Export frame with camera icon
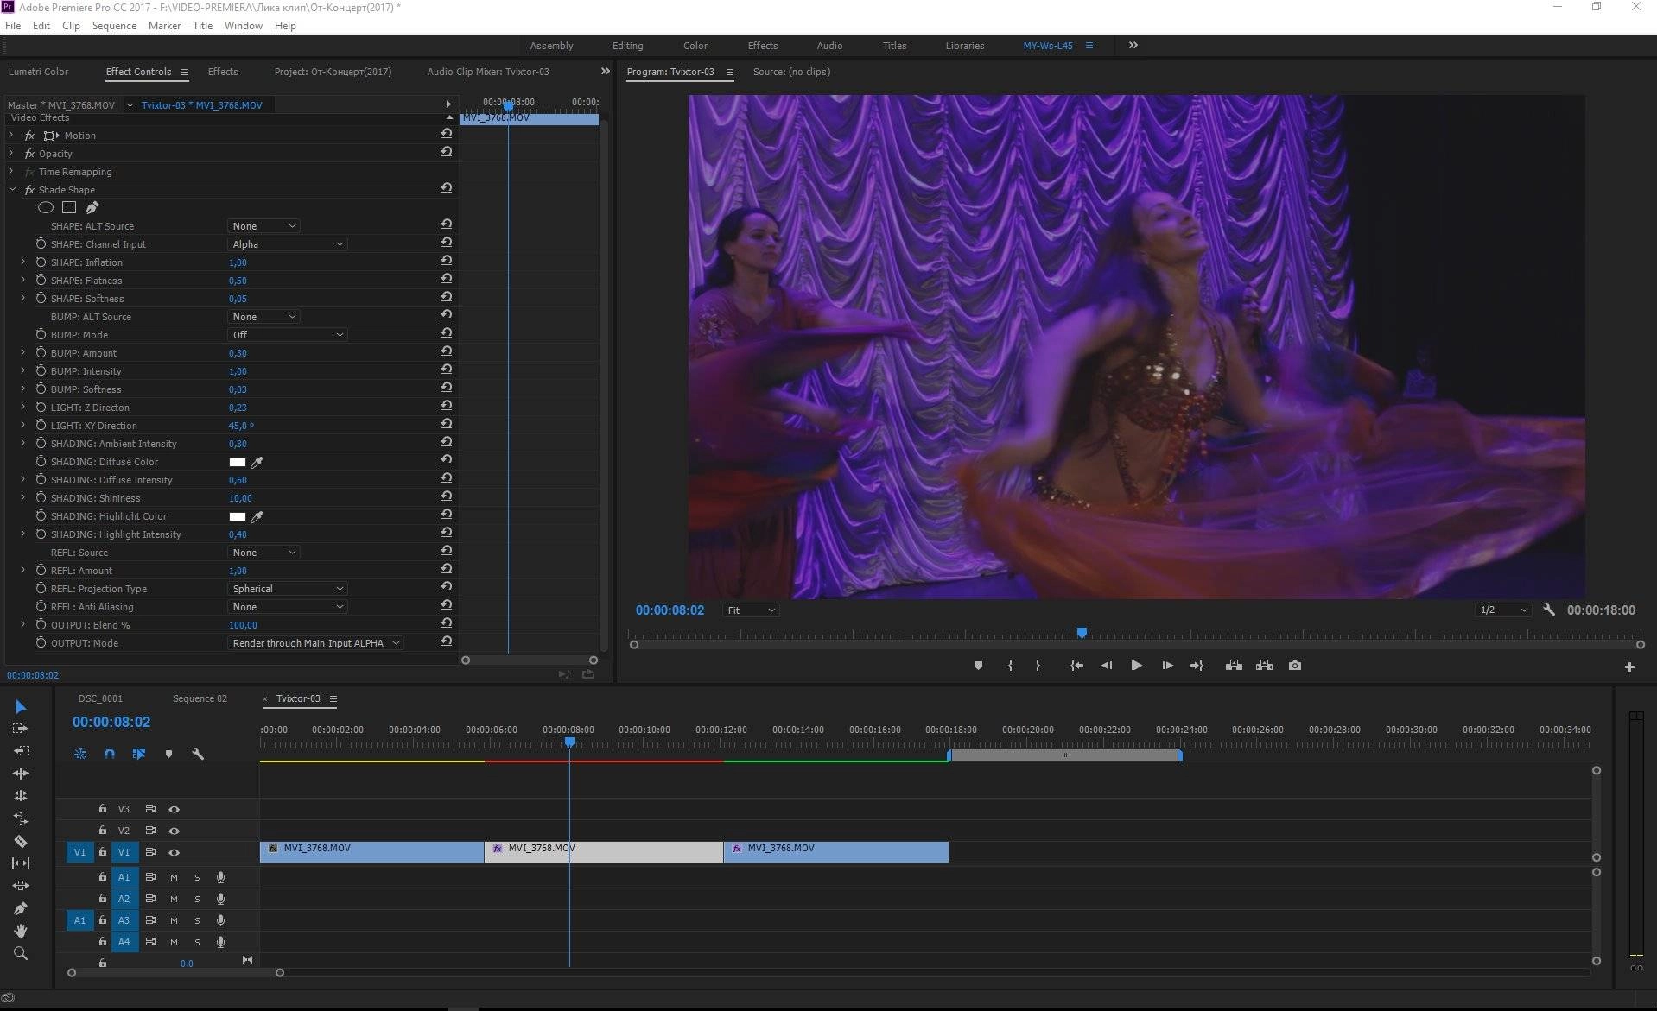This screenshot has width=1657, height=1011. coord(1294,666)
